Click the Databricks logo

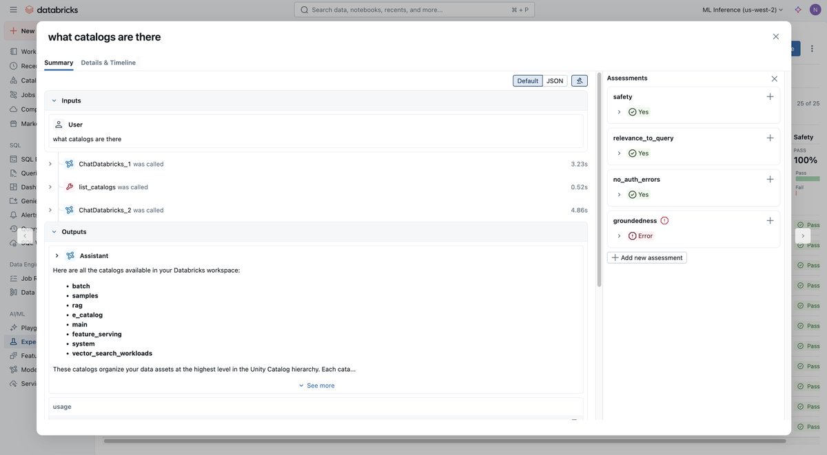pos(52,10)
